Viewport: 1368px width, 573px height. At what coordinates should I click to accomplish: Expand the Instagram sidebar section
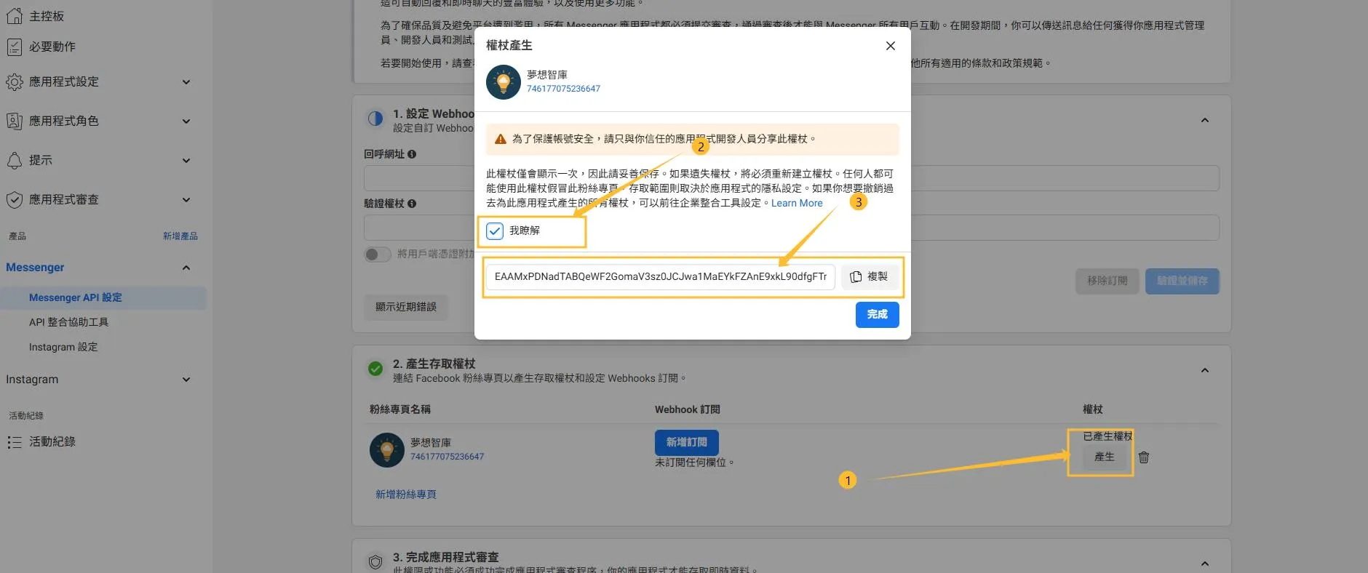pos(186,380)
